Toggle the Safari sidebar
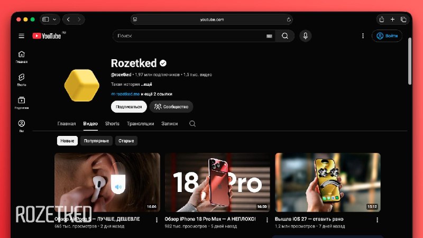This screenshot has height=238, width=423. [x=46, y=20]
